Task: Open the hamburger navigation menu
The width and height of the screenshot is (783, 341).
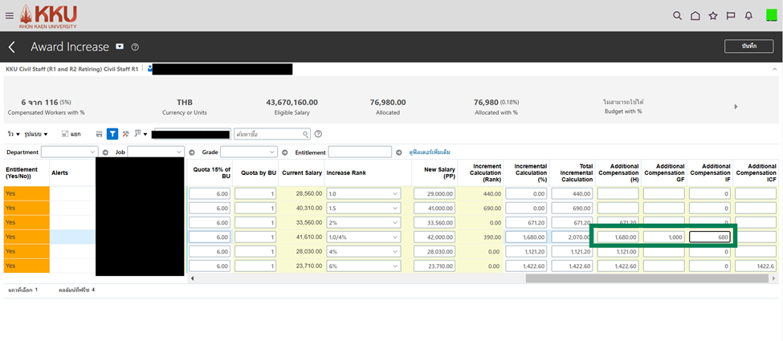Action: tap(9, 15)
